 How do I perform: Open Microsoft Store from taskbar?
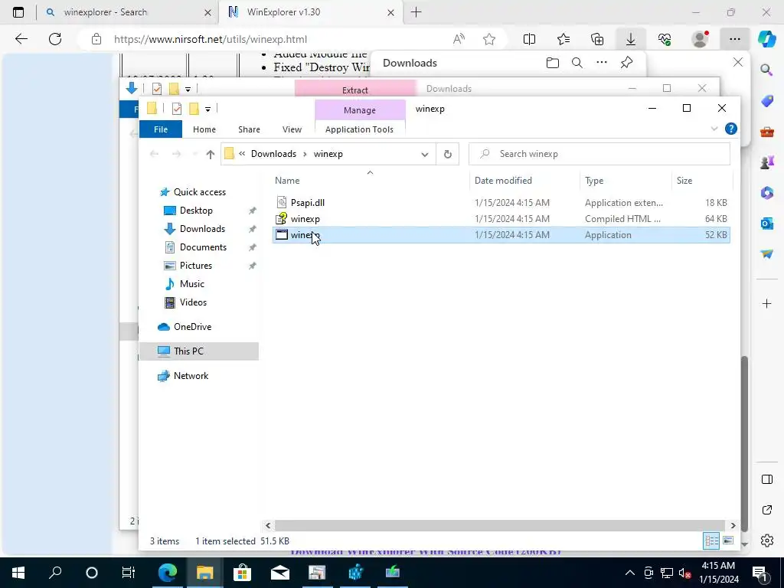pyautogui.click(x=243, y=573)
